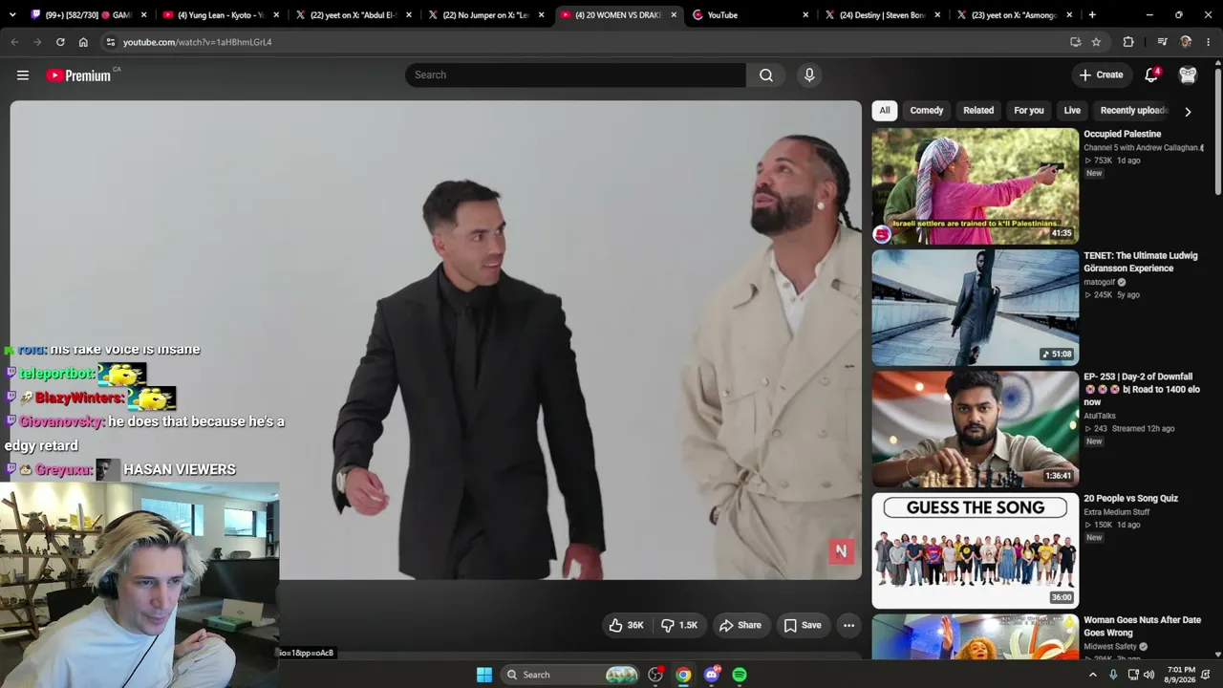Click the red N channel watermark in video
The height and width of the screenshot is (688, 1223).
tap(841, 551)
